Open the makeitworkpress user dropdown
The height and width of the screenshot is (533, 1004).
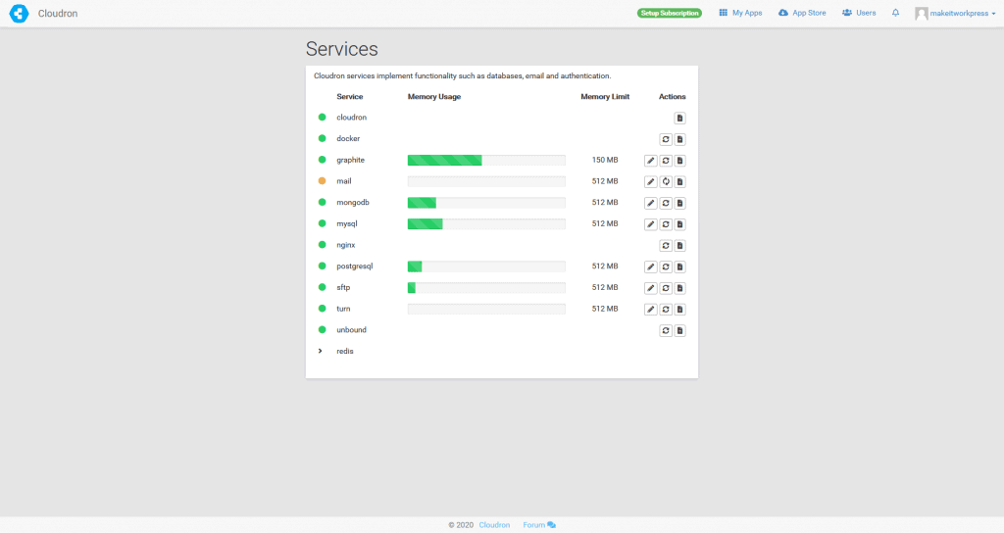click(955, 14)
